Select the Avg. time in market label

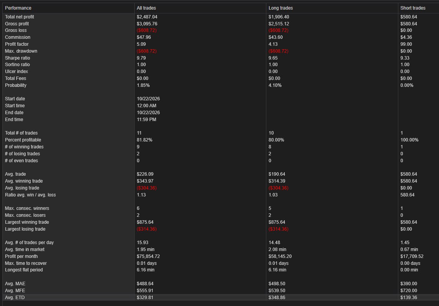pos(25,249)
